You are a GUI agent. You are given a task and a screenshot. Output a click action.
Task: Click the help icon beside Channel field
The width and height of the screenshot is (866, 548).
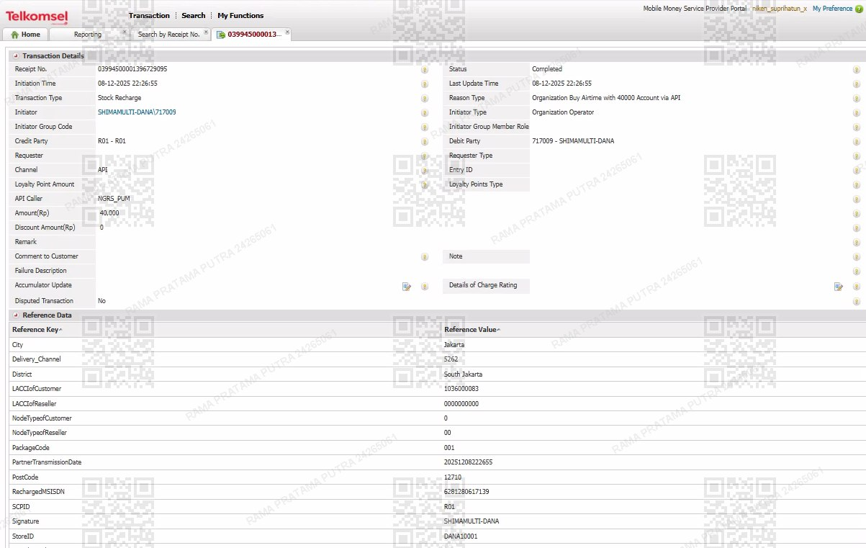pyautogui.click(x=425, y=171)
